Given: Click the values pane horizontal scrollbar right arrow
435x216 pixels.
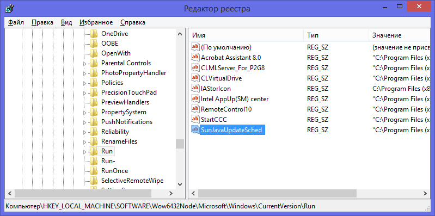Looking at the screenshot, I should 425,193.
